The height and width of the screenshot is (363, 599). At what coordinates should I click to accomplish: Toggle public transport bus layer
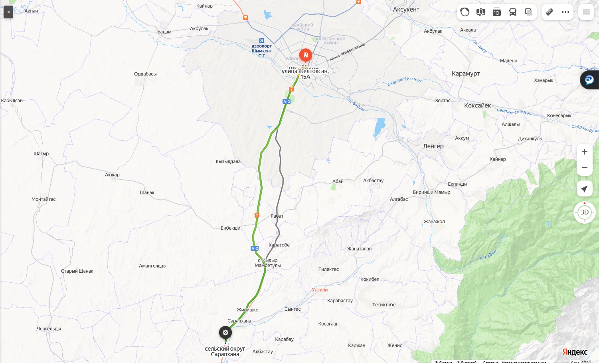[x=513, y=12]
